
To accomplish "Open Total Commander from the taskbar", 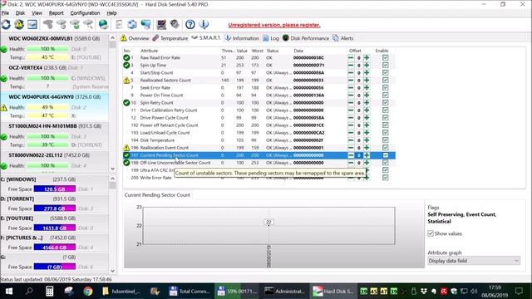I will pos(190,292).
